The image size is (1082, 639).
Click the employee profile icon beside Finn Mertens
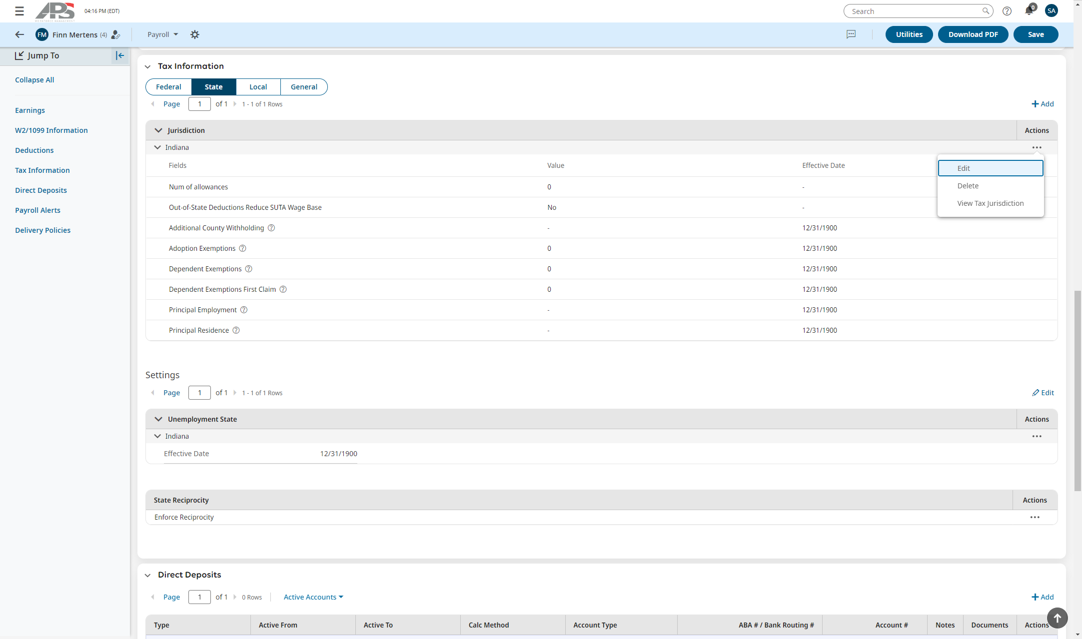pos(115,34)
